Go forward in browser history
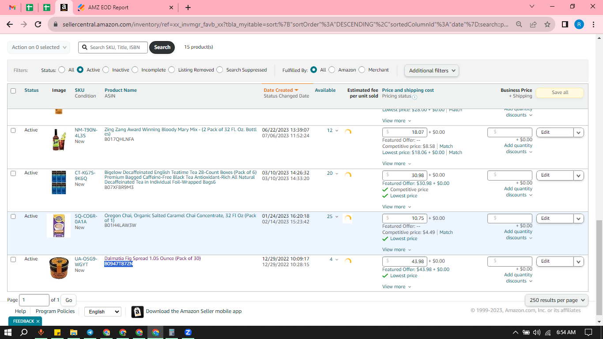This screenshot has width=603, height=339. (24, 24)
